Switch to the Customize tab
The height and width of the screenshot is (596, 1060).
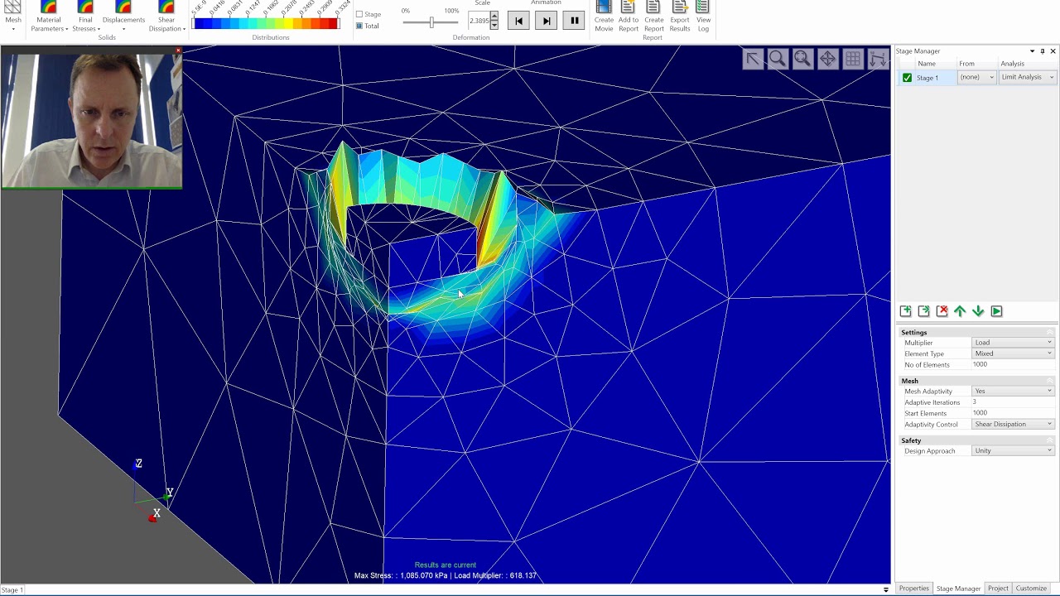[x=1031, y=589]
